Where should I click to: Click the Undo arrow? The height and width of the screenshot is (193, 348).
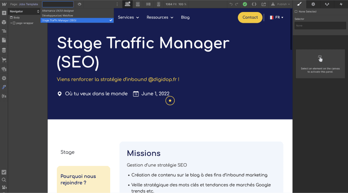click(x=231, y=4)
